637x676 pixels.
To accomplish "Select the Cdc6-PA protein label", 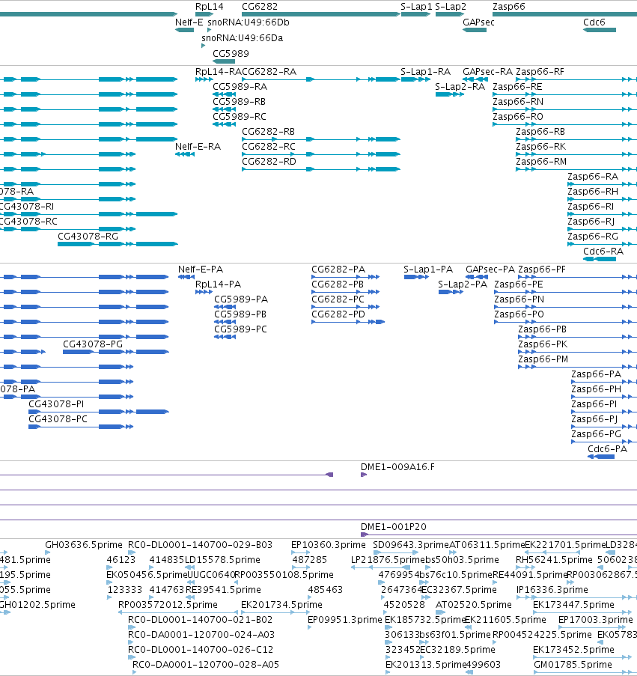I will click(x=607, y=449).
